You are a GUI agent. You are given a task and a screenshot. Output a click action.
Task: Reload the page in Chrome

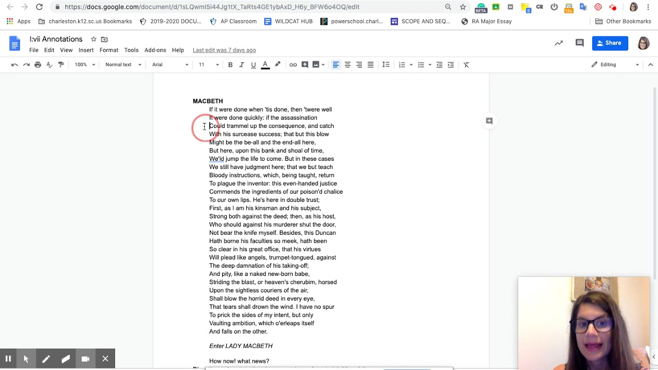pos(39,7)
